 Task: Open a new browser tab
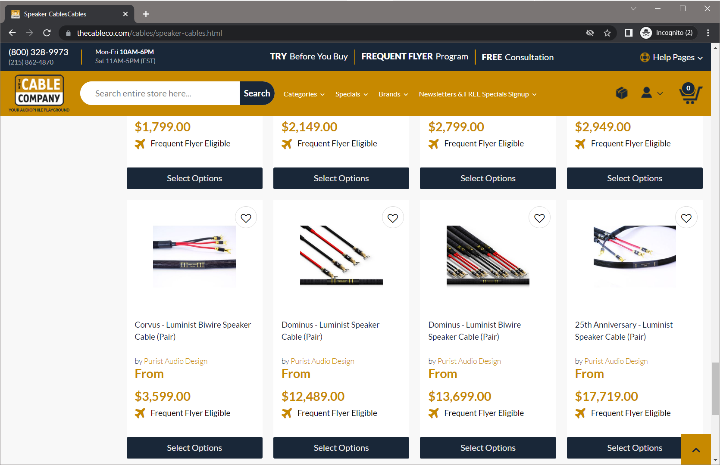click(x=146, y=14)
